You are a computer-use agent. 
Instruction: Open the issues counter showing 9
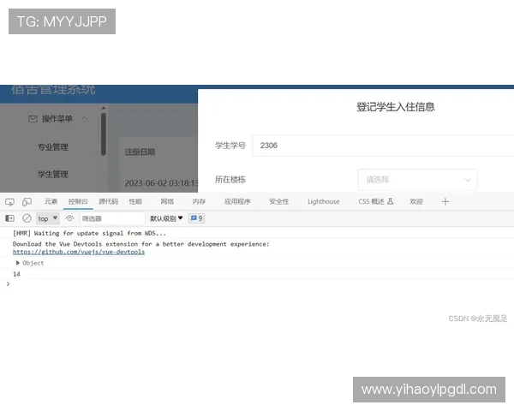tap(196, 218)
